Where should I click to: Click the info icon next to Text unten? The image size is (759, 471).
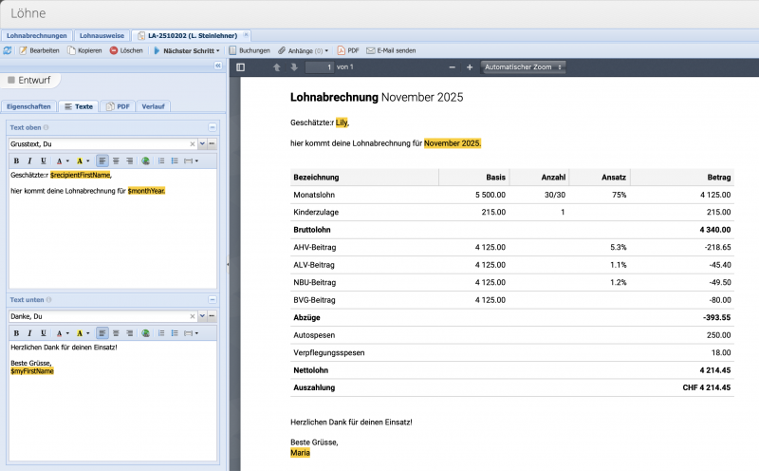pos(48,300)
